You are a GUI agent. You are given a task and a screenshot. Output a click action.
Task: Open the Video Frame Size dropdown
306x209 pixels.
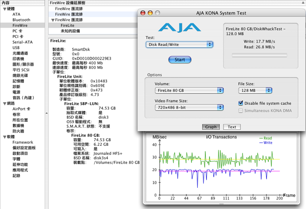pos(189,107)
